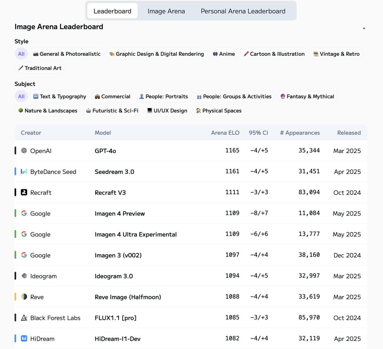This screenshot has height=349, width=383.
Task: Click the HiDream logo icon
Action: (24, 339)
